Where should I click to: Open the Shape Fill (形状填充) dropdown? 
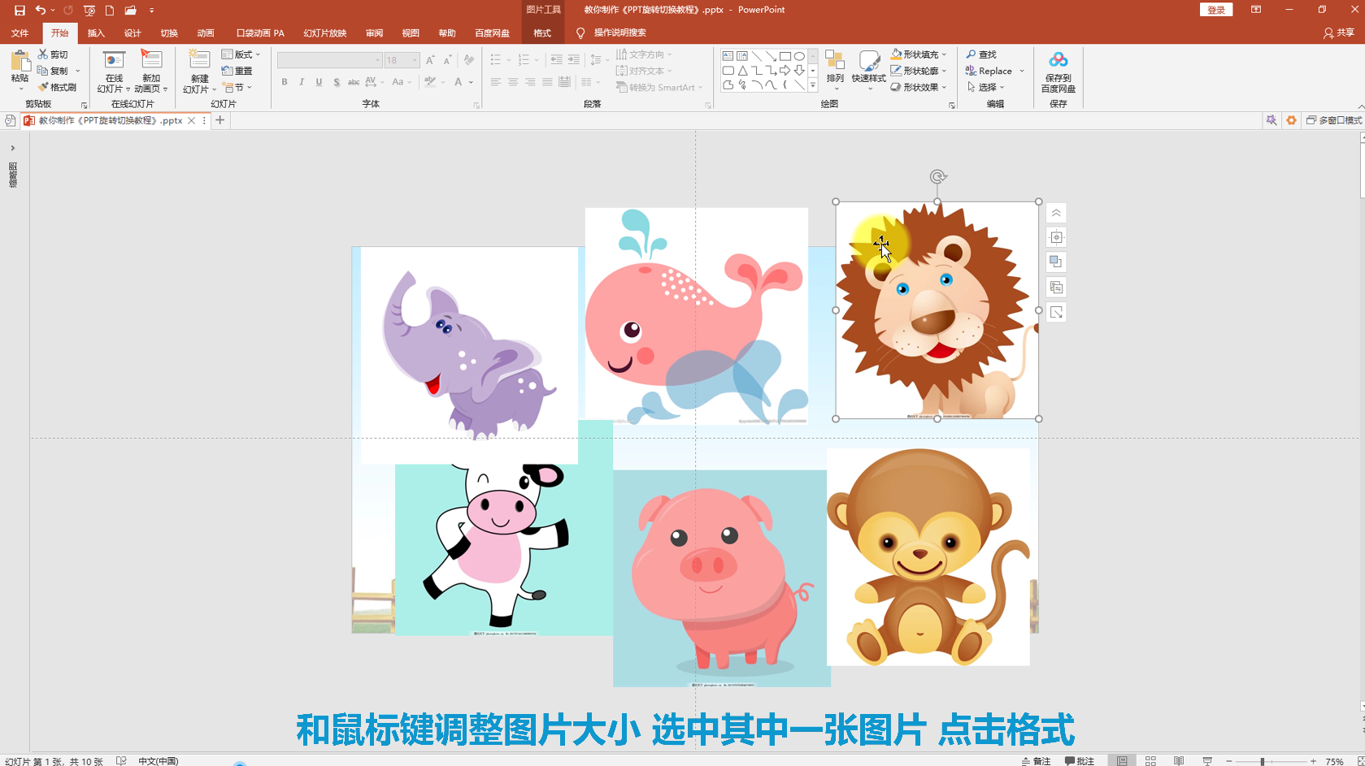pos(919,54)
